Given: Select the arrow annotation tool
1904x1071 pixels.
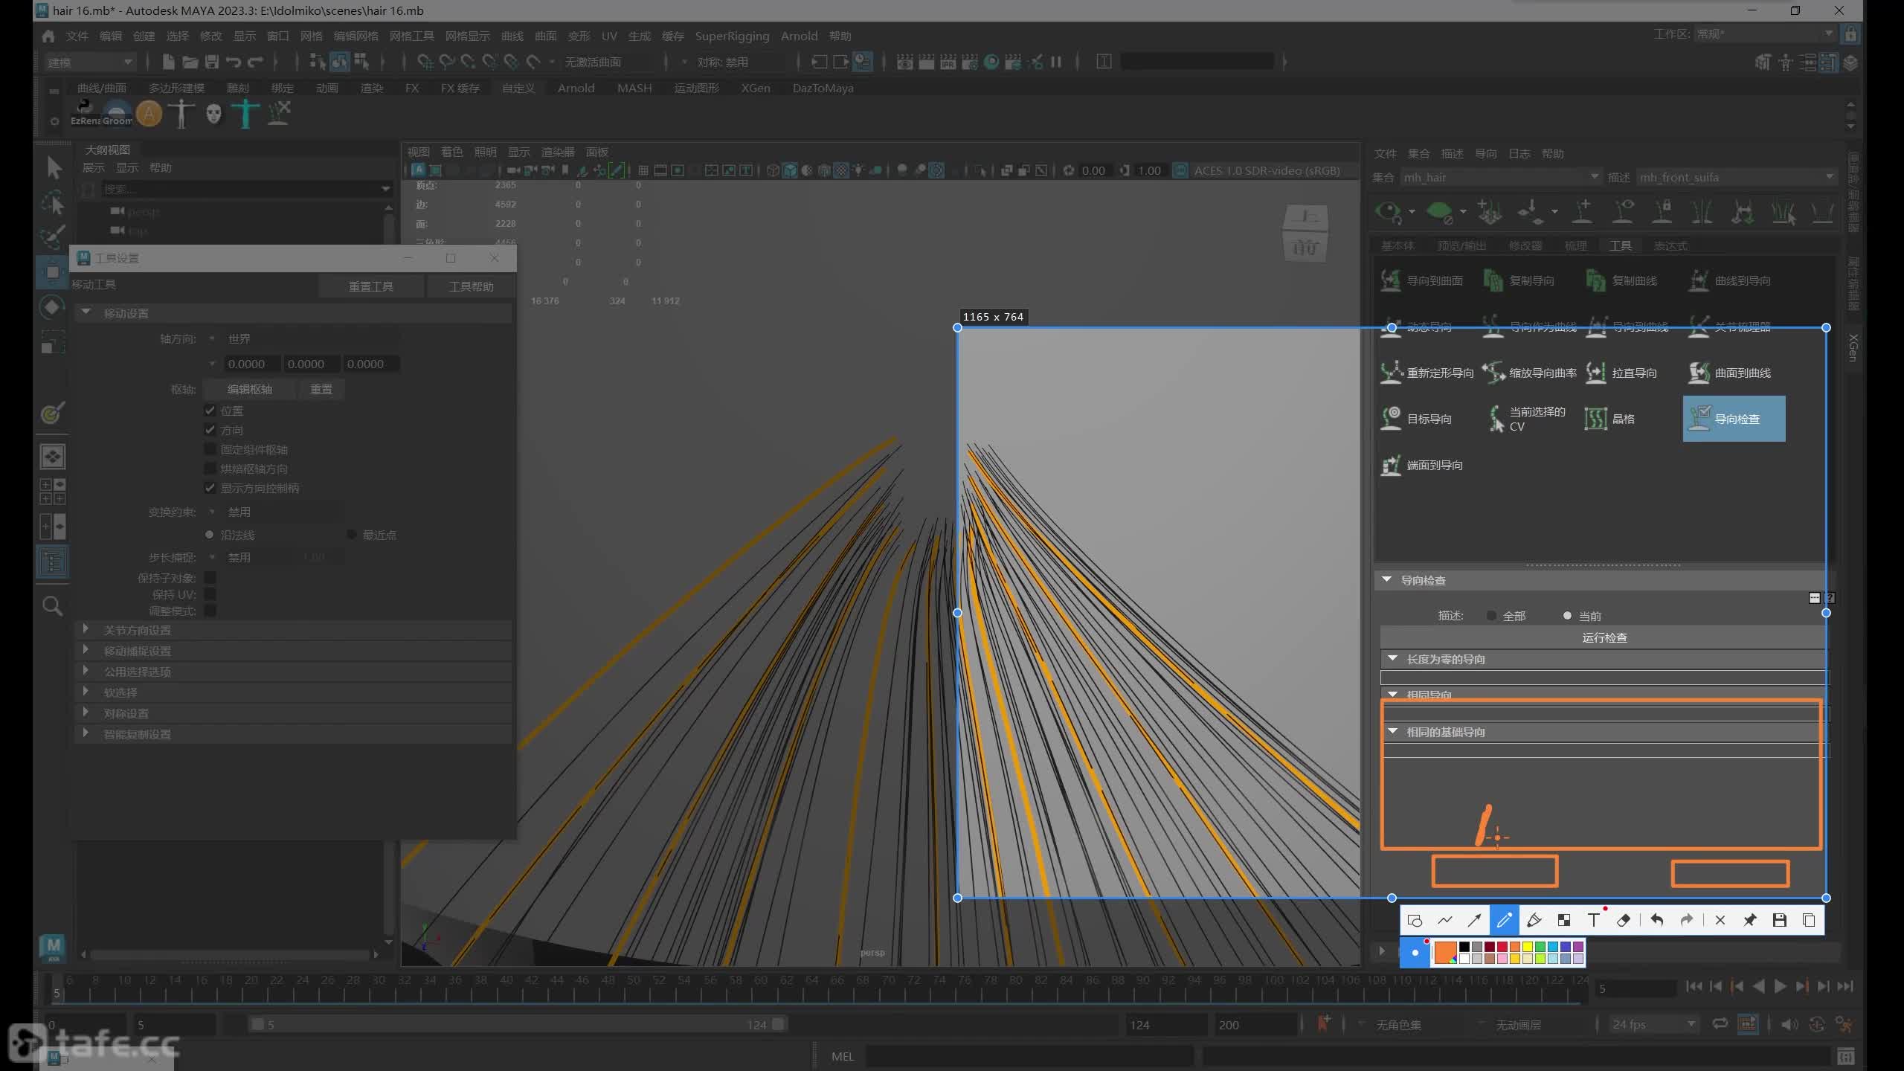Looking at the screenshot, I should click(1474, 921).
